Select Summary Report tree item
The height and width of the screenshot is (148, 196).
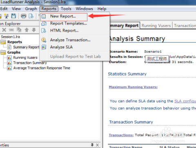point(26,47)
